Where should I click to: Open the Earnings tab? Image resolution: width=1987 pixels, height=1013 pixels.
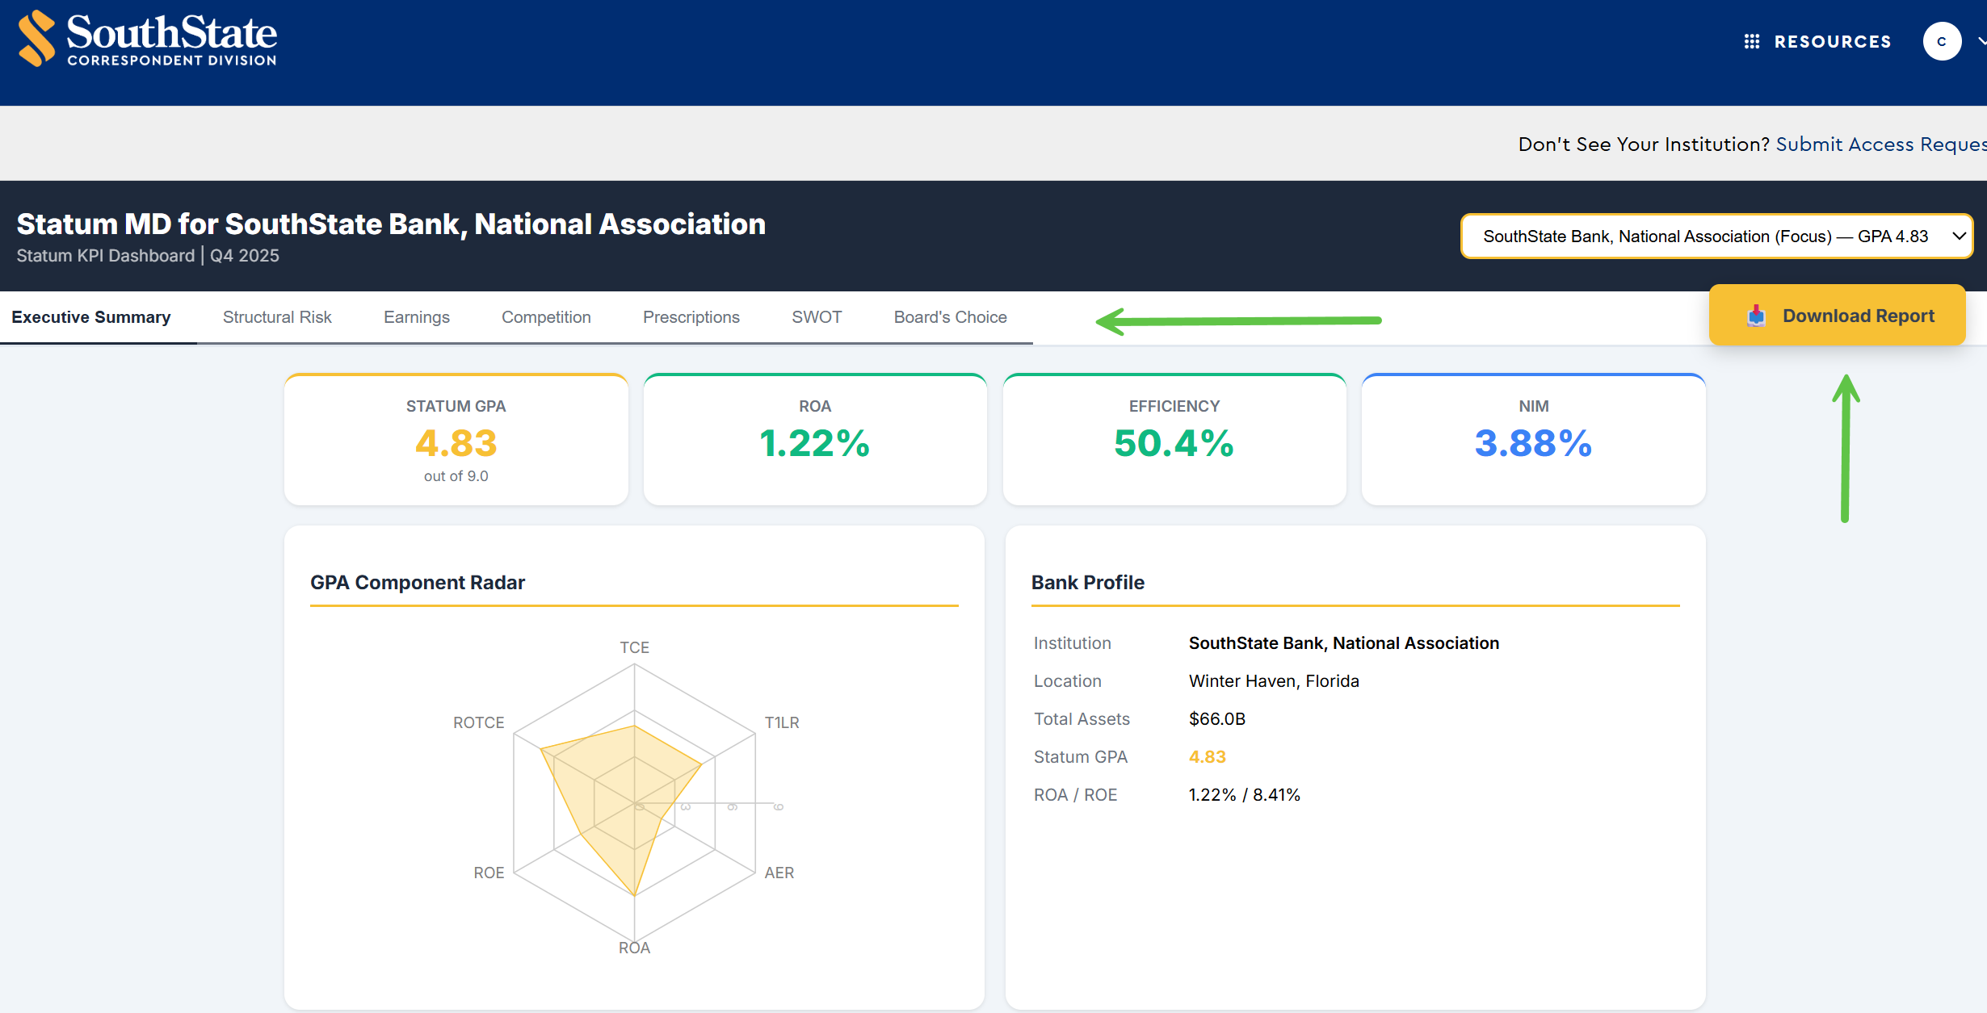[x=416, y=317]
